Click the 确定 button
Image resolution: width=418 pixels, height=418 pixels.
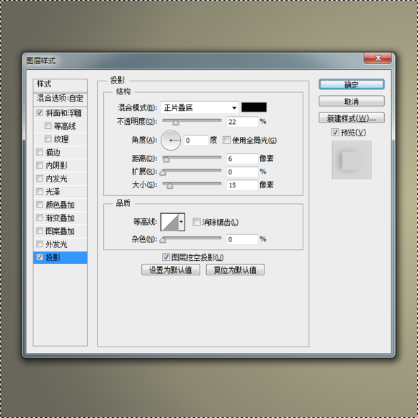click(x=352, y=84)
